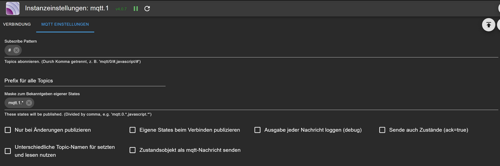Focus the 'Prefix für alle Topics' field
500x166 pixels.
[x=85, y=81]
